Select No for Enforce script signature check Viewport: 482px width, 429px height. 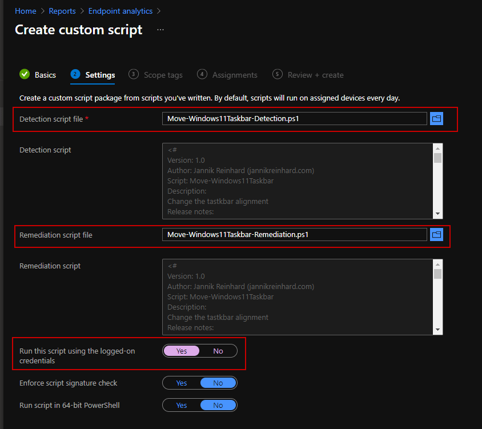tap(218, 383)
